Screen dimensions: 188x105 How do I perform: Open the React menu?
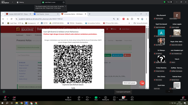(x=87, y=98)
